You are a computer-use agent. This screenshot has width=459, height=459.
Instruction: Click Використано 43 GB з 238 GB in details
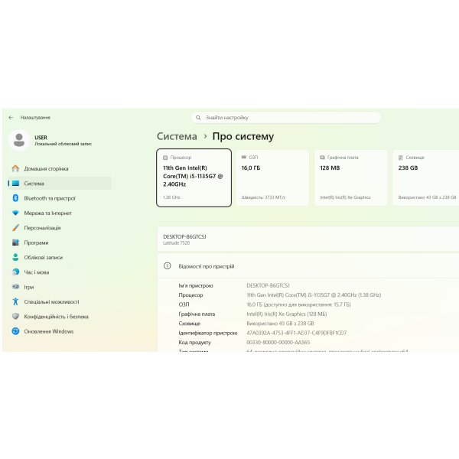click(280, 323)
